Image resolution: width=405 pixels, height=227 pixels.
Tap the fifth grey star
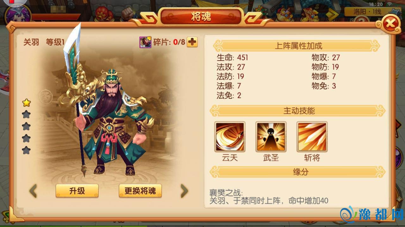point(26,150)
